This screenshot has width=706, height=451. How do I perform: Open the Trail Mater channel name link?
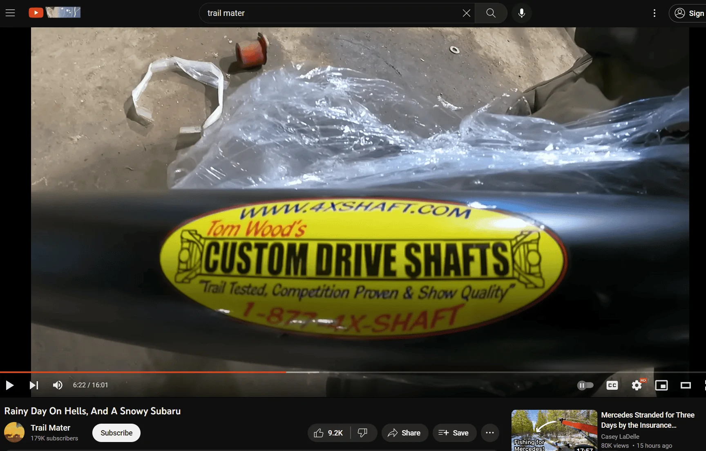click(51, 428)
